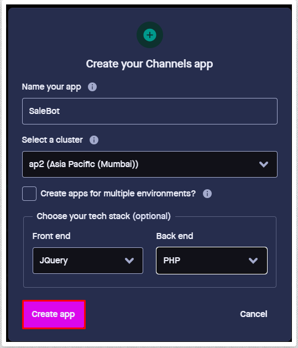Click the multiple environments label text
The height and width of the screenshot is (348, 298).
[x=118, y=194]
